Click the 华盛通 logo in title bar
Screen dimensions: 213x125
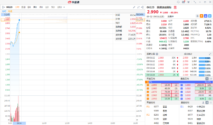74,2
